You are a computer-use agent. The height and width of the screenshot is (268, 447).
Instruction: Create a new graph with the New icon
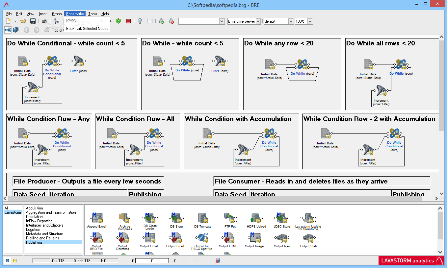[x=9, y=21]
